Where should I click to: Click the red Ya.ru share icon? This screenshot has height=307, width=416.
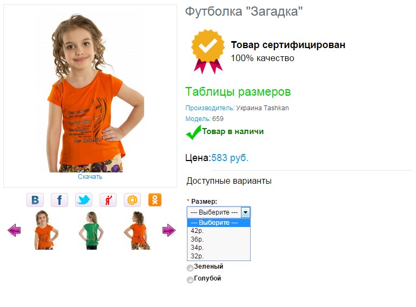coord(108,200)
